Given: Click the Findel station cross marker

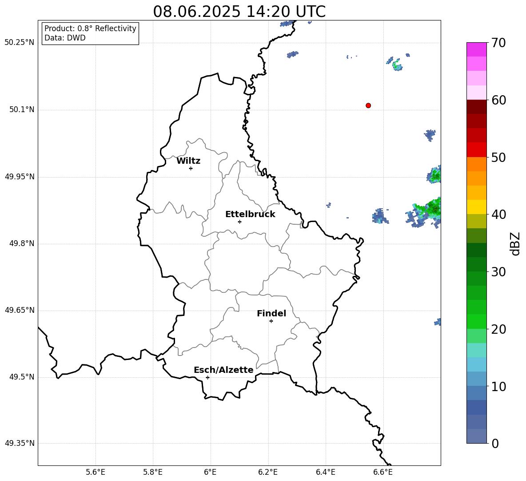Looking at the screenshot, I should 271,321.
